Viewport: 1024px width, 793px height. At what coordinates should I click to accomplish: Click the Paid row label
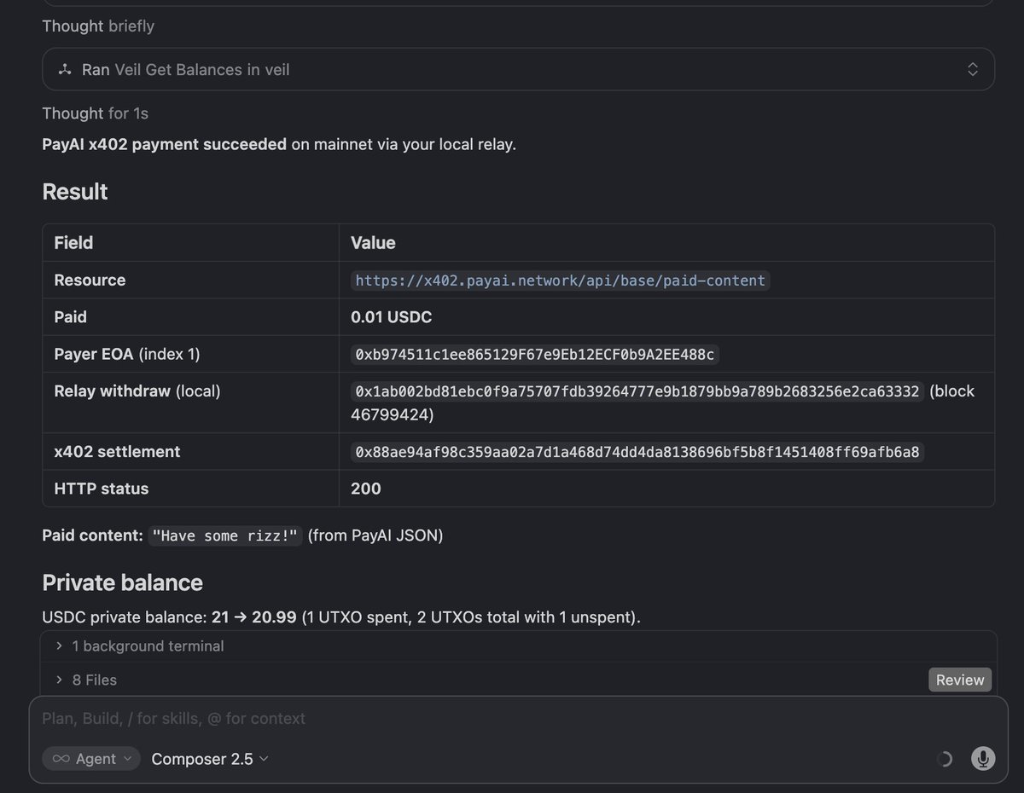pos(70,317)
